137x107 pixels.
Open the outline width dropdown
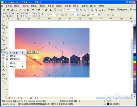tap(99, 15)
